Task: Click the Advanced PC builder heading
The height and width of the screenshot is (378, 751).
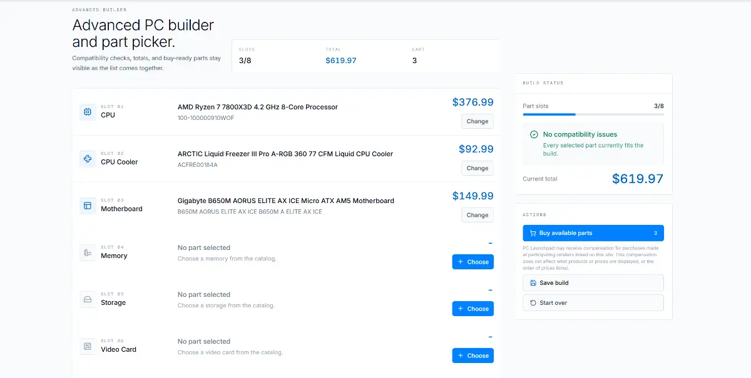Action: [x=143, y=33]
